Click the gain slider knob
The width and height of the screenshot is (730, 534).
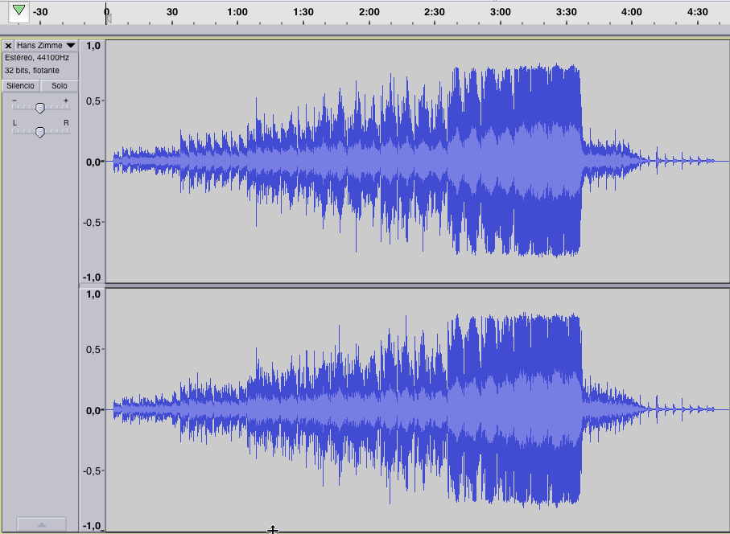pos(40,109)
